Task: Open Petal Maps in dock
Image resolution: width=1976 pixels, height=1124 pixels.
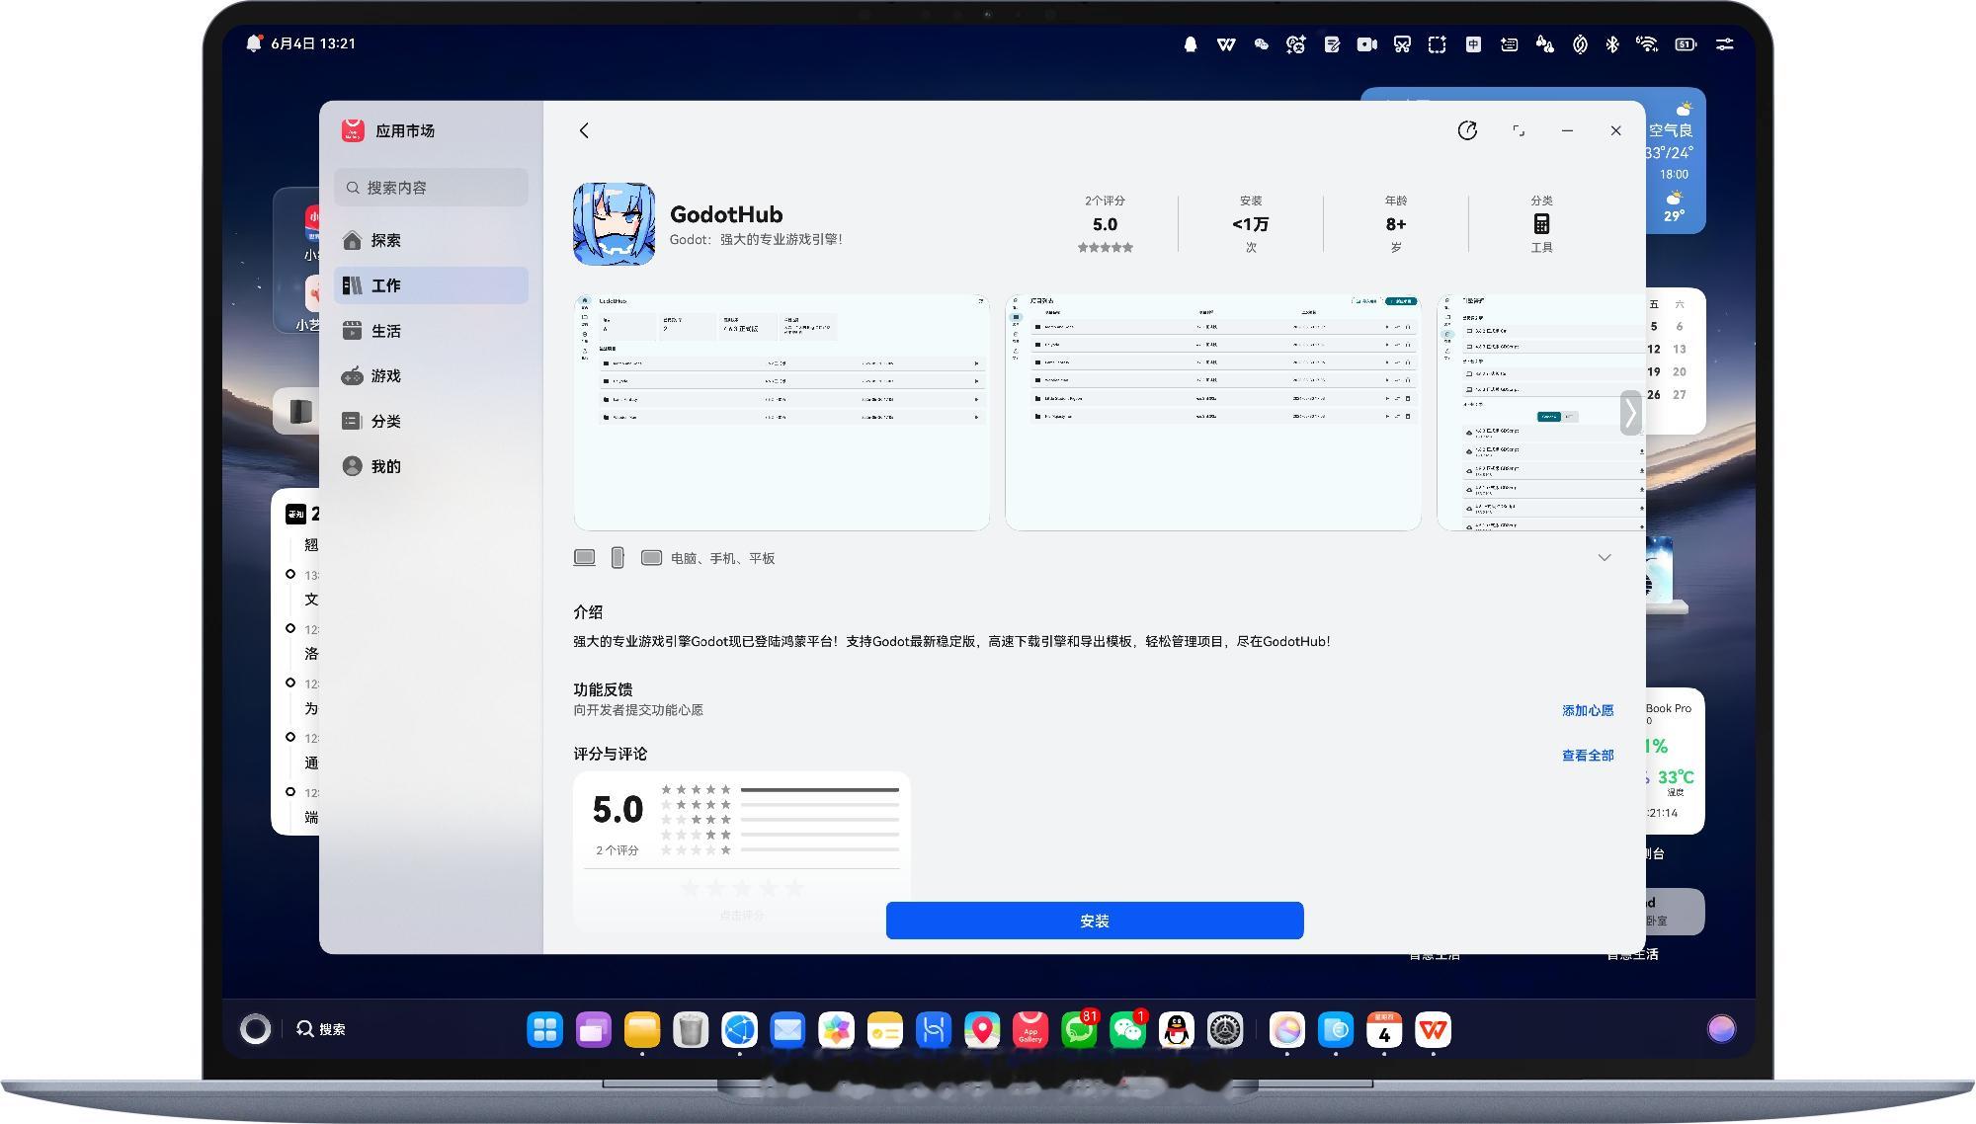Action: (982, 1030)
